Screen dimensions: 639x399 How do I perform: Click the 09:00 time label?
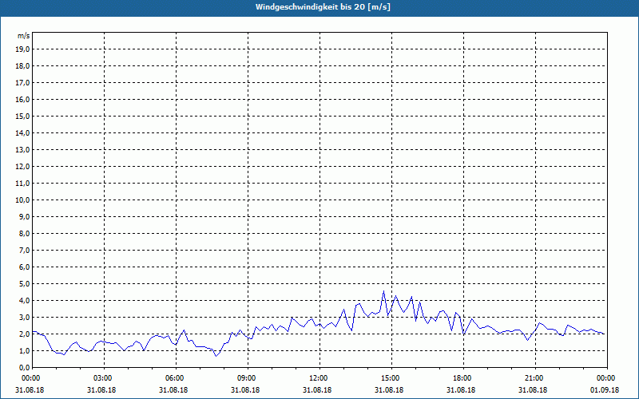(x=248, y=378)
